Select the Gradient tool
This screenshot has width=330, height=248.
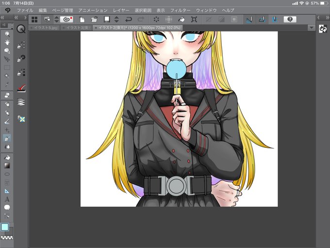point(7,166)
